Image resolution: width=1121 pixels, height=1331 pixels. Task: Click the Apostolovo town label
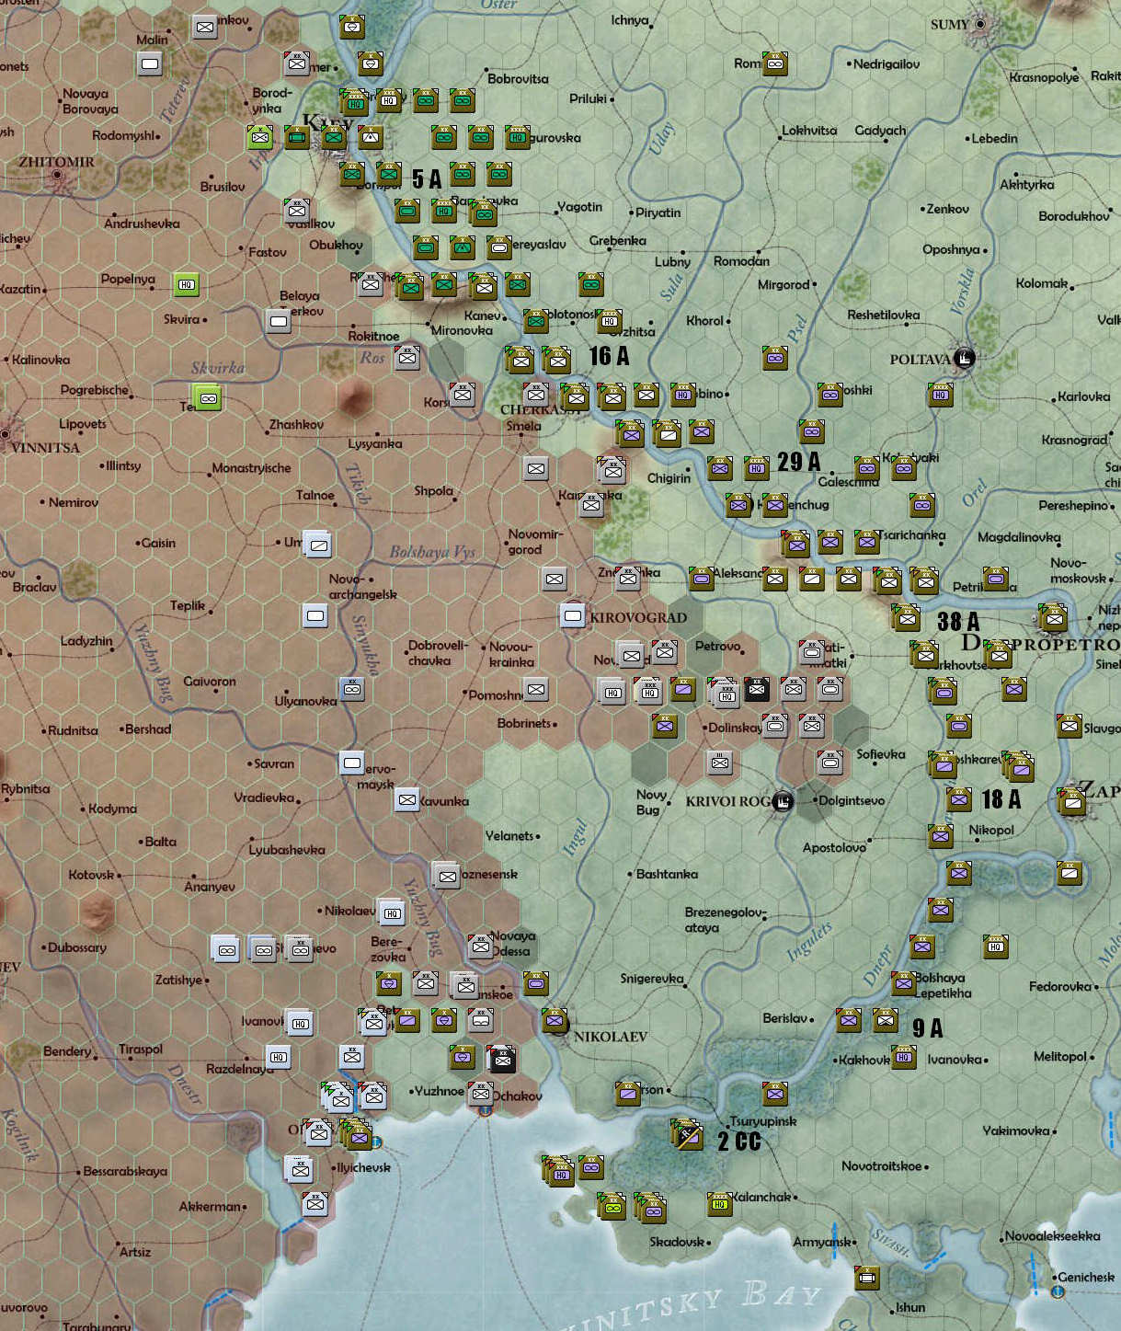[x=834, y=847]
